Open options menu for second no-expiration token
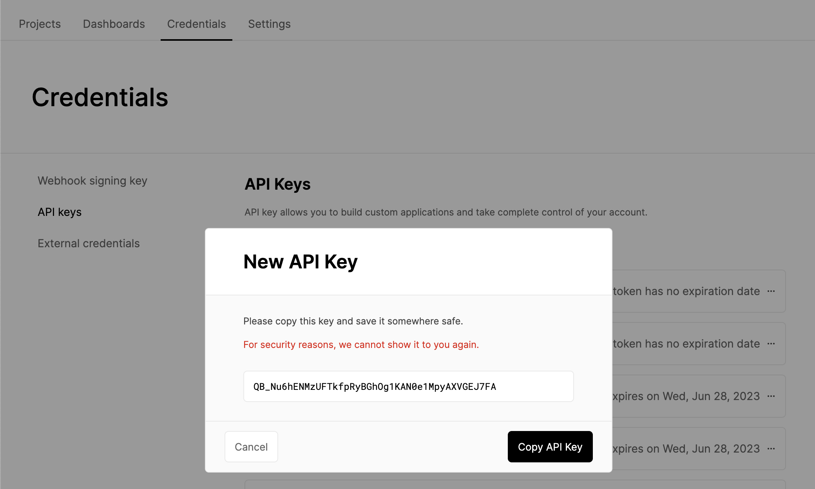The image size is (815, 489). (x=771, y=344)
